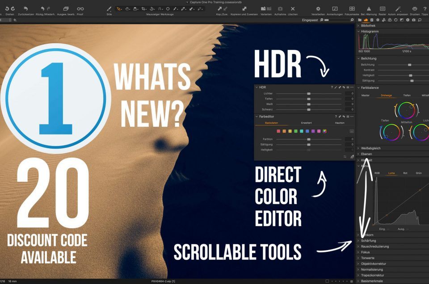The height and width of the screenshot is (284, 429).
Task: Click the Tiefen color balance wheel
Action: [391, 132]
